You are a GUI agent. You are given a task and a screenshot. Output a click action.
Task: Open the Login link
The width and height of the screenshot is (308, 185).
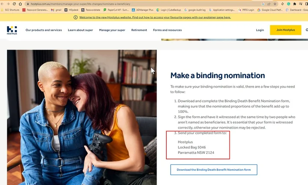(260, 30)
